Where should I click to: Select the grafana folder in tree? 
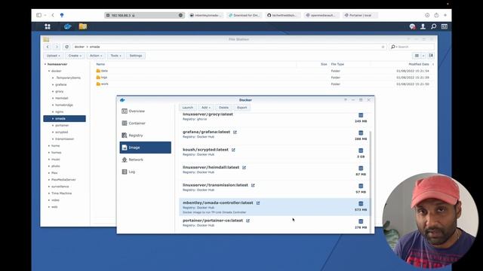pyautogui.click(x=60, y=84)
